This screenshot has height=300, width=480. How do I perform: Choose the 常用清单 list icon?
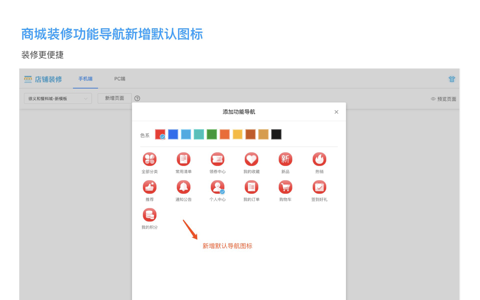tap(183, 159)
